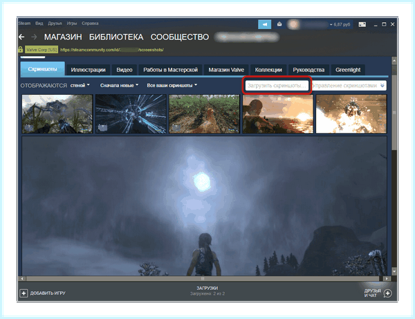Click the blurred user avatar

click(293, 24)
